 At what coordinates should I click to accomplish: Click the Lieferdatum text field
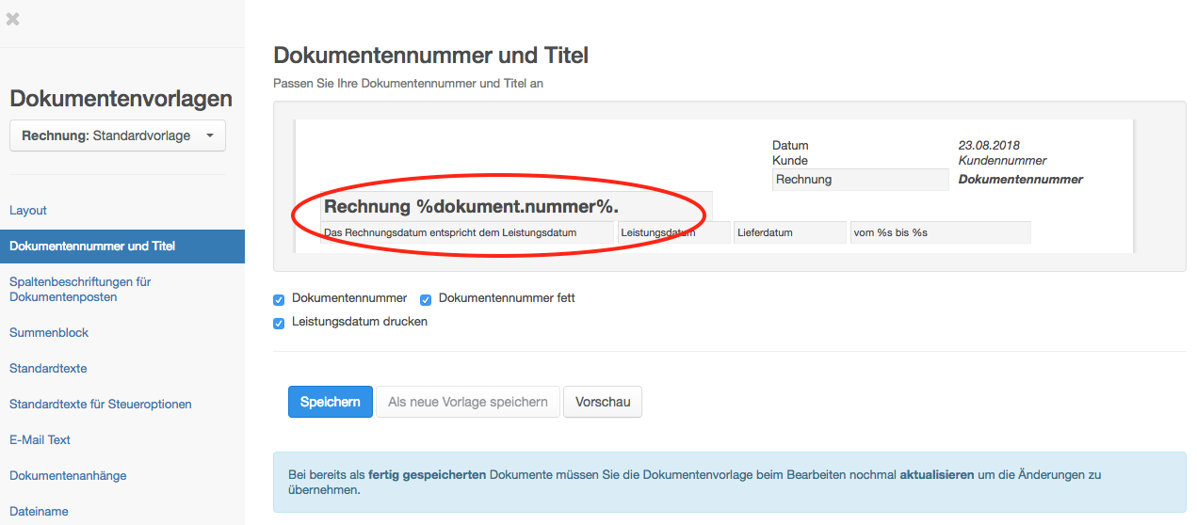pos(789,232)
